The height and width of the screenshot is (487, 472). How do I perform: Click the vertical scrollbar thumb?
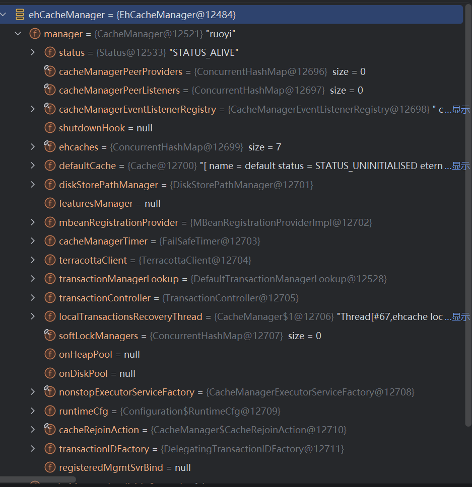coord(468,215)
